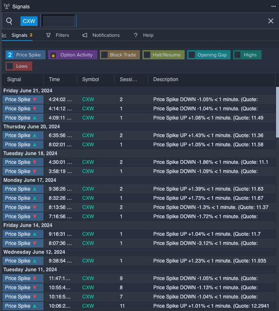Click the funnel icon beside Filters

[48, 35]
